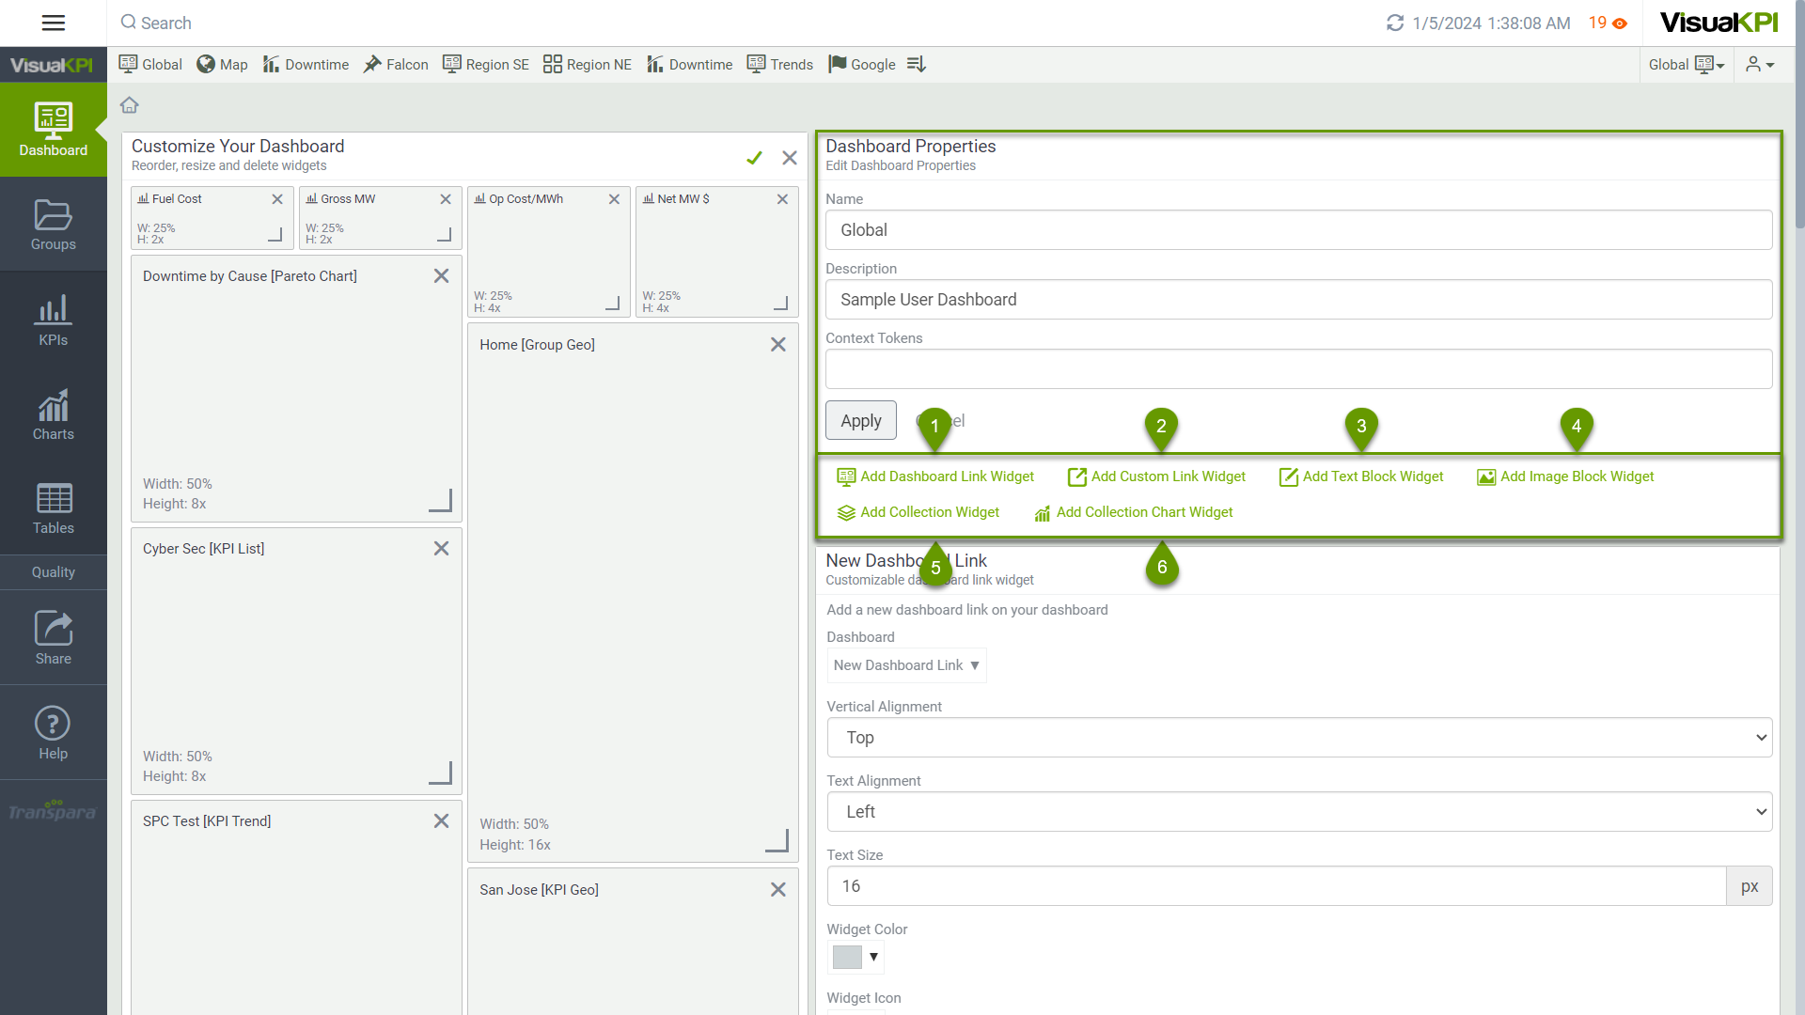The height and width of the screenshot is (1015, 1805).
Task: Click the refresh icon beside timestamp
Action: [x=1395, y=23]
